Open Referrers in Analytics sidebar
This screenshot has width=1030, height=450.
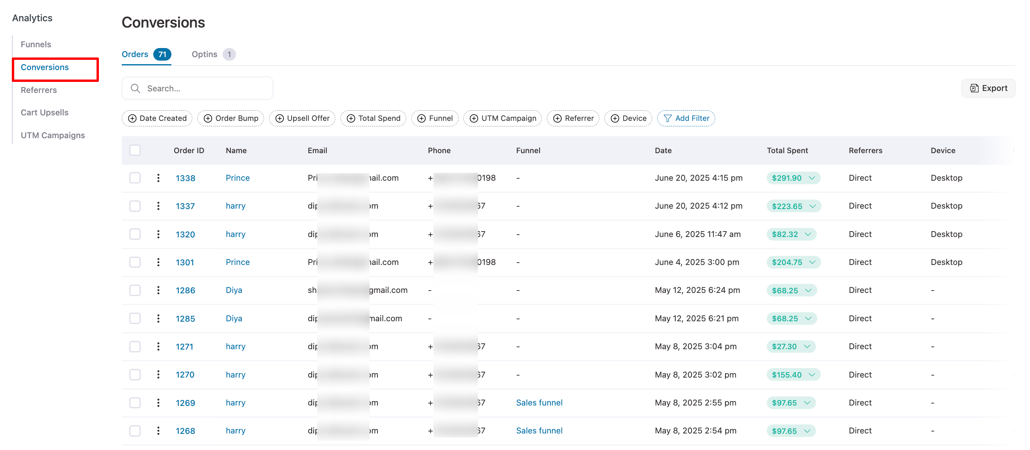pos(39,90)
